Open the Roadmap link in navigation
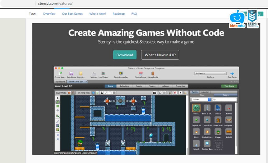Screen dimensions: 268x163 pos(119,14)
